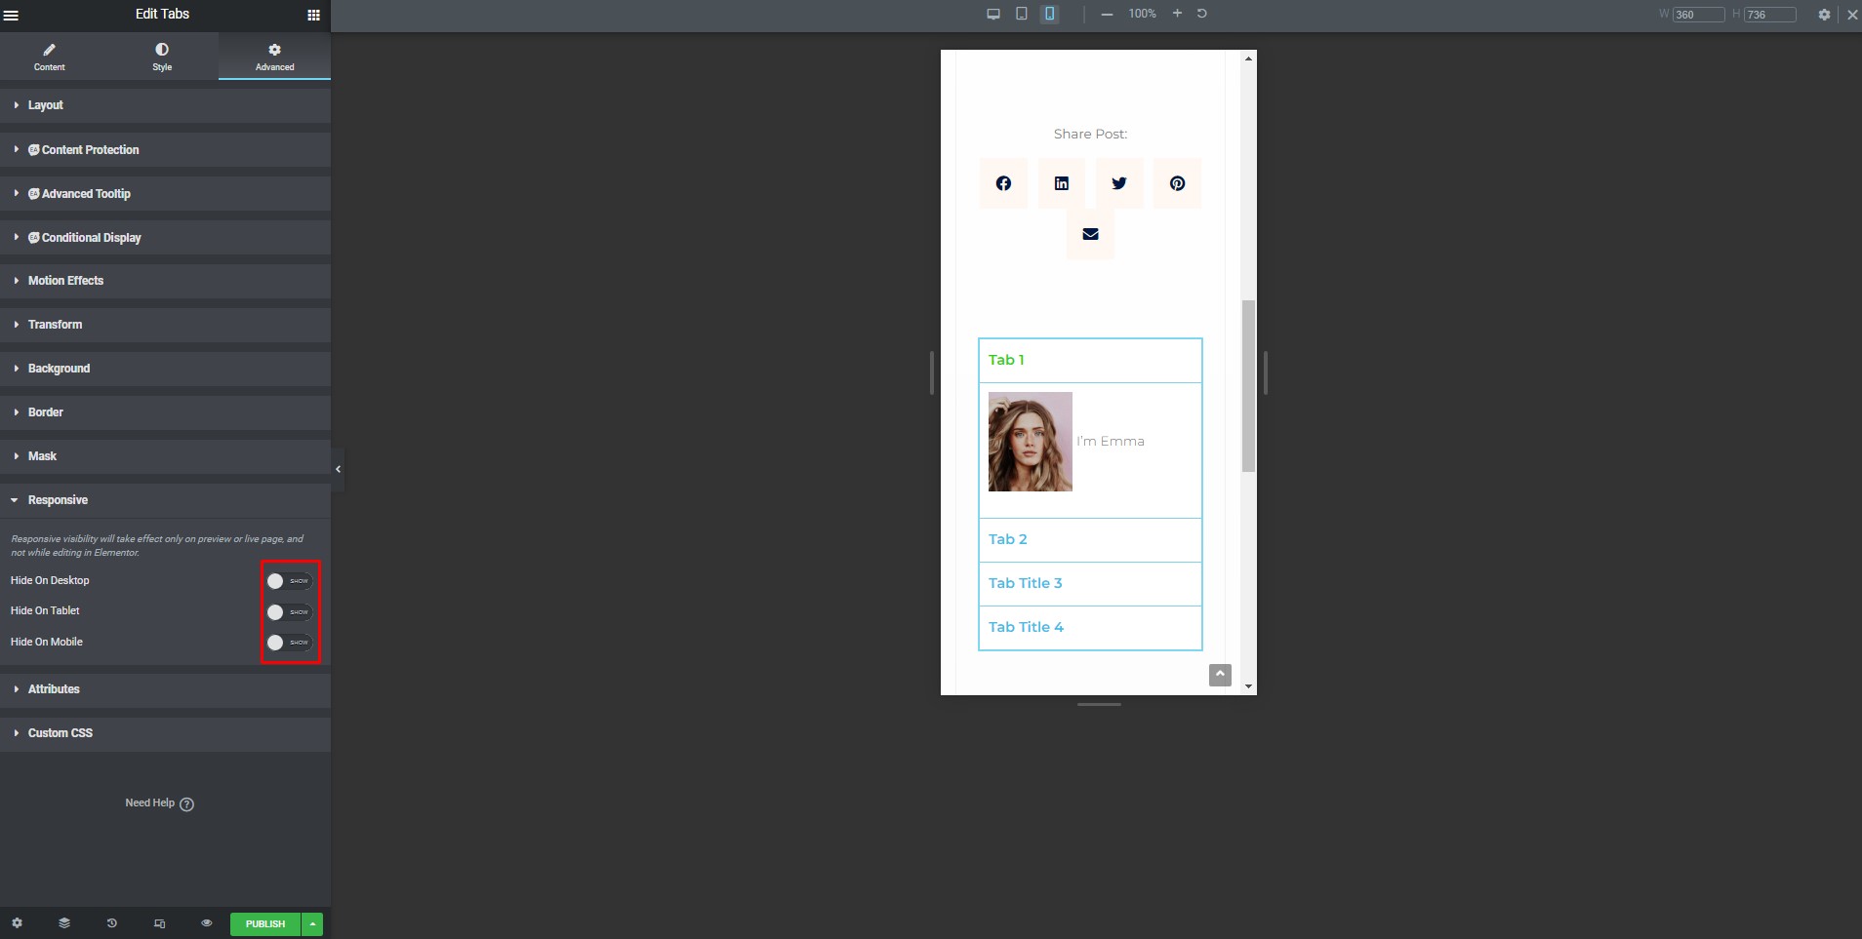Click the email share icon
This screenshot has width=1862, height=939.
1091,234
